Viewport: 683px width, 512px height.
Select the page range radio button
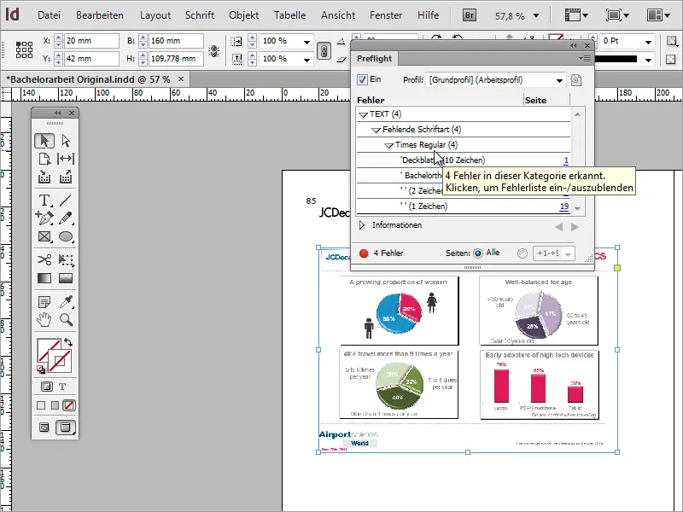(522, 253)
